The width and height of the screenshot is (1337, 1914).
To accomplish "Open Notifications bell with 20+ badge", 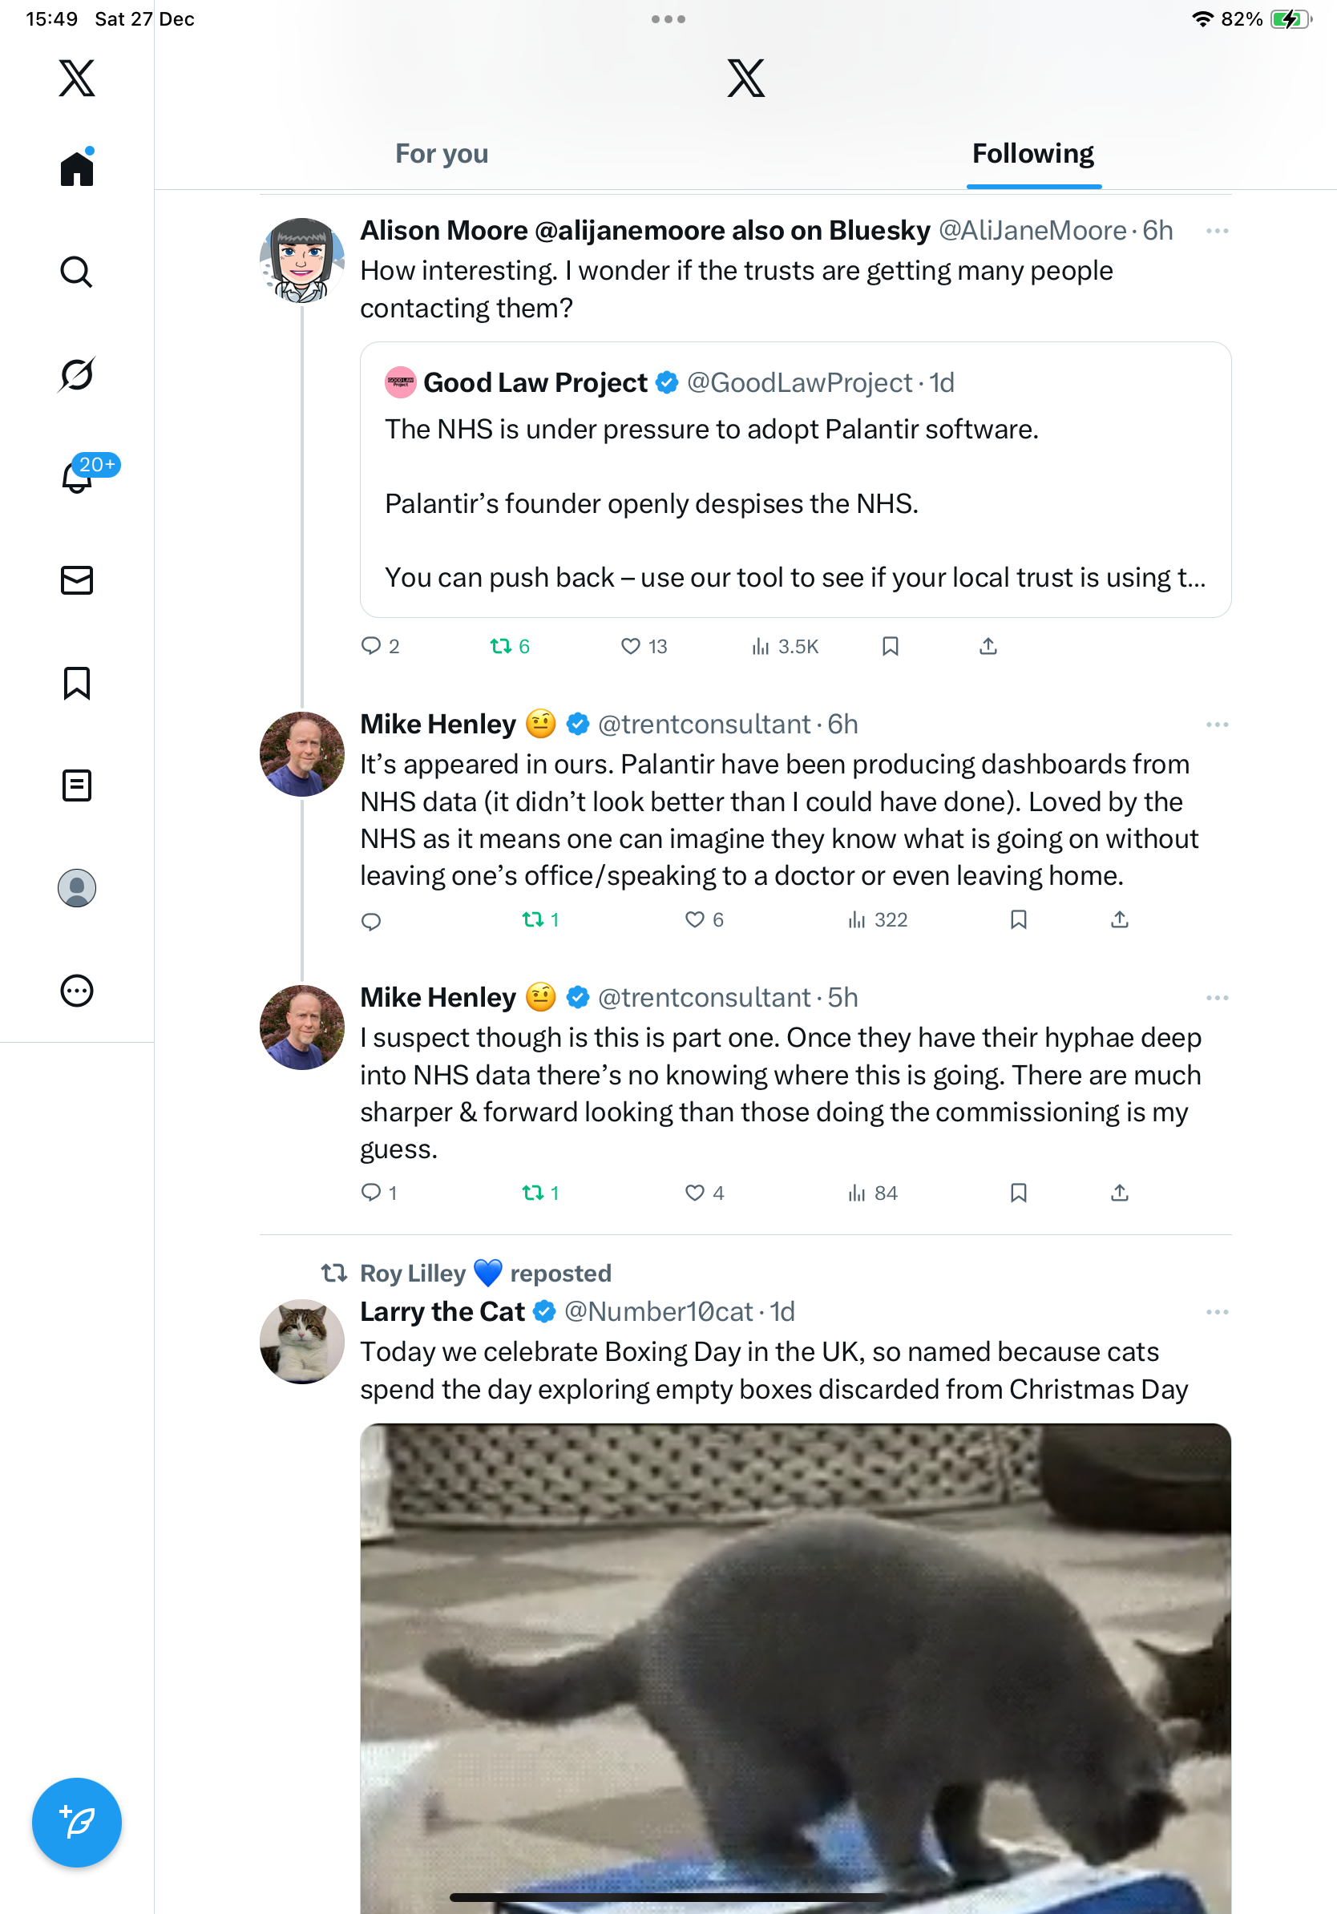I will coord(79,477).
